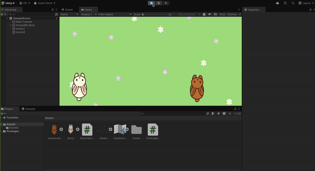
Task: Select bunny2 in the Hierarchy
Action: tap(20, 32)
